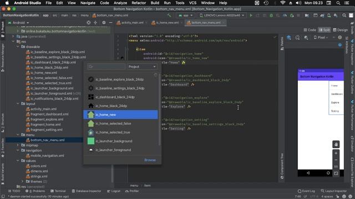Viewport: 355px width, 199px height.
Task: Collapse the drawable folder in project tree
Action: click(18, 46)
